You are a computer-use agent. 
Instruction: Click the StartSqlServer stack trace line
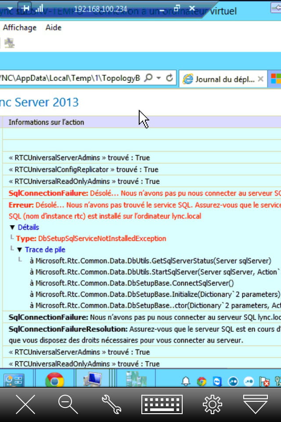(155, 272)
